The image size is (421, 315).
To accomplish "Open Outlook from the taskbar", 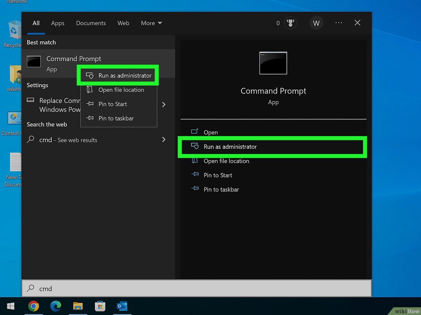I will [x=122, y=307].
